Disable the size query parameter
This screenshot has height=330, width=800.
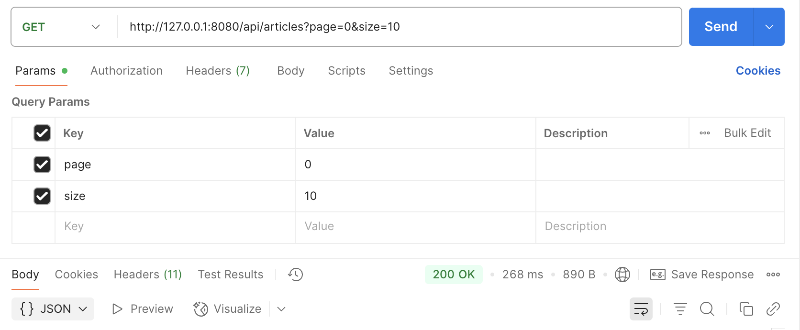42,196
